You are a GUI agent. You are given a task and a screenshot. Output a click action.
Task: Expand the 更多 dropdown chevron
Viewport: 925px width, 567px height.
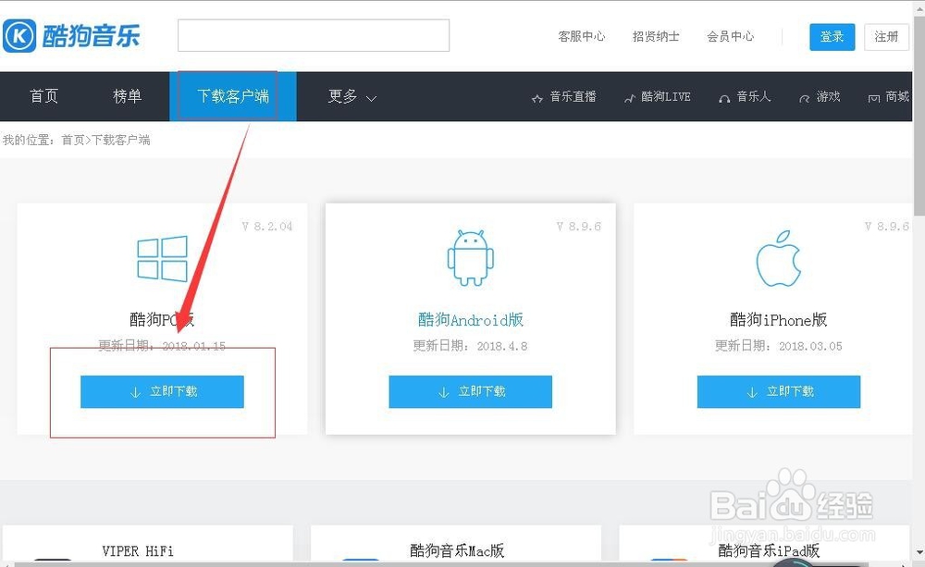(x=371, y=98)
